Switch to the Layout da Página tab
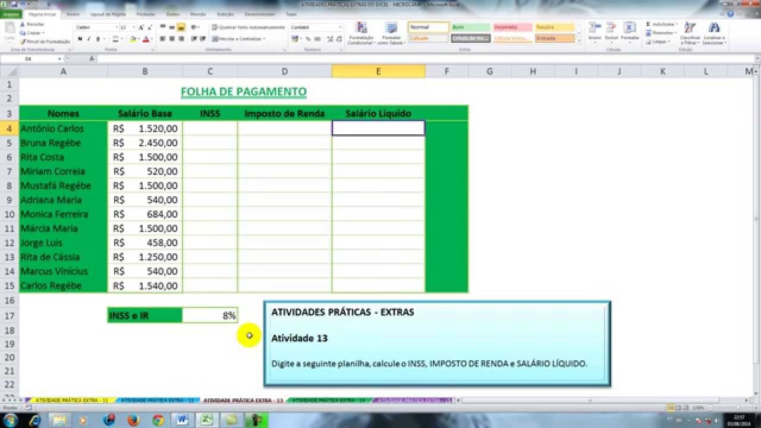Viewport: 761px width, 428px height. tap(108, 14)
